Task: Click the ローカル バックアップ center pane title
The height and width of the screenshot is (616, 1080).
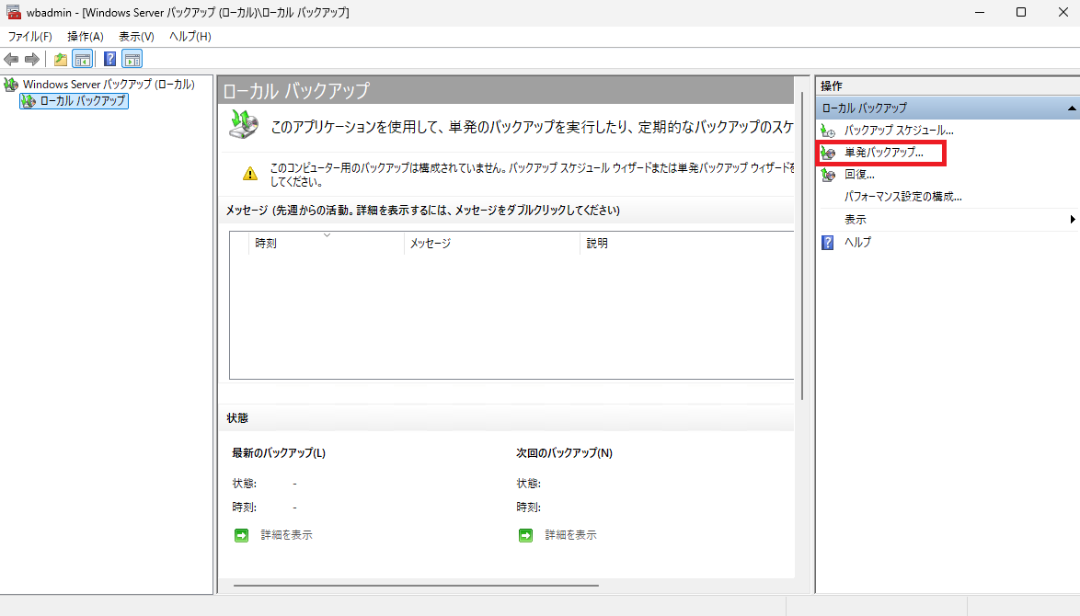Action: click(x=296, y=91)
